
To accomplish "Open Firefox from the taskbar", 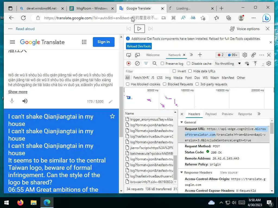I will point(20,203).
